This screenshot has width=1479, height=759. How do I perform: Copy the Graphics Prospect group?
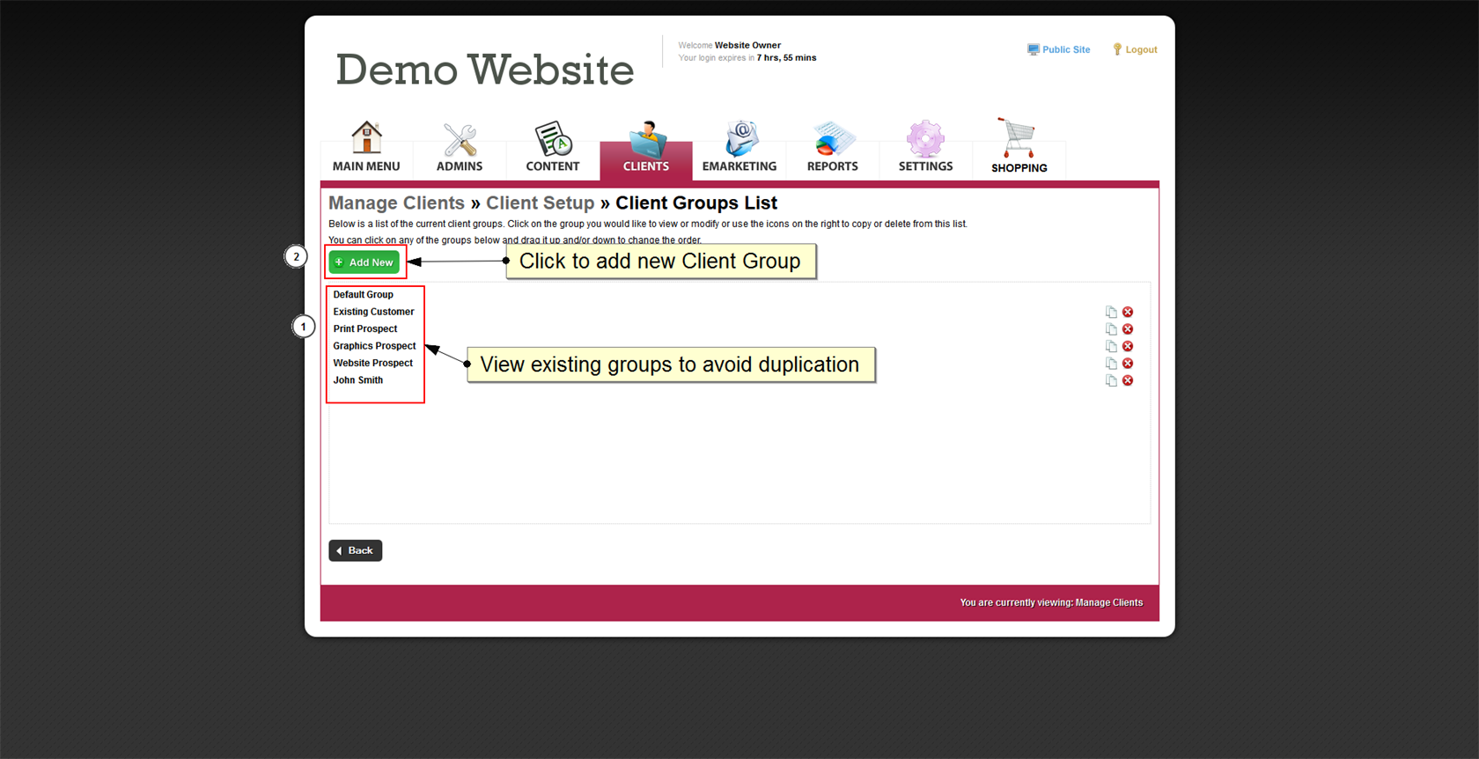coord(1111,346)
